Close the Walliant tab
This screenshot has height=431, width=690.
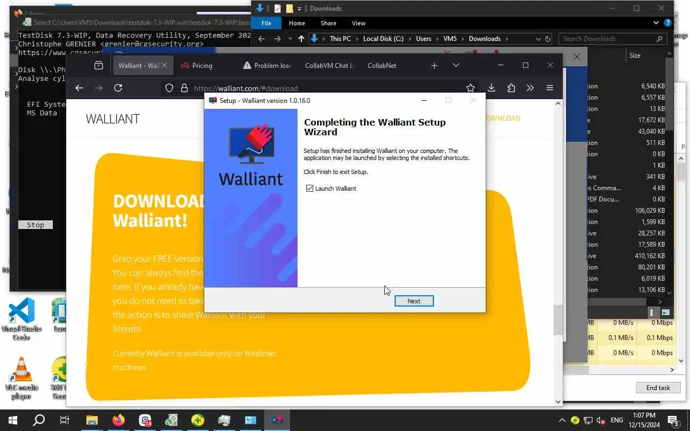pyautogui.click(x=164, y=65)
